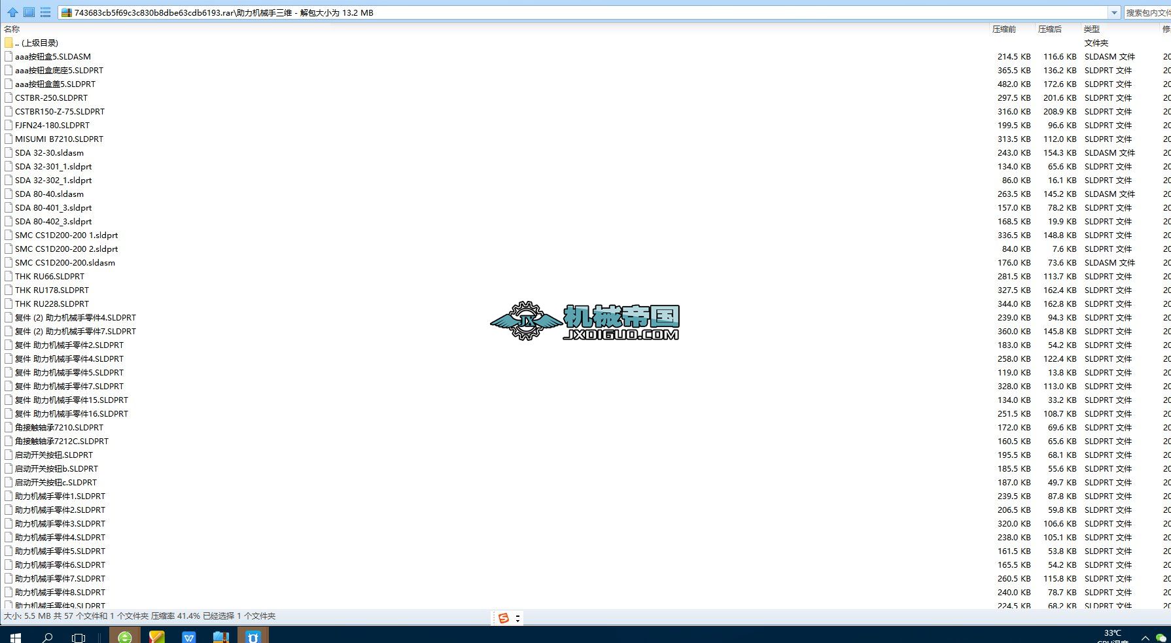Sort files by the 压缩前 column header
Image resolution: width=1171 pixels, height=643 pixels.
pos(1004,29)
